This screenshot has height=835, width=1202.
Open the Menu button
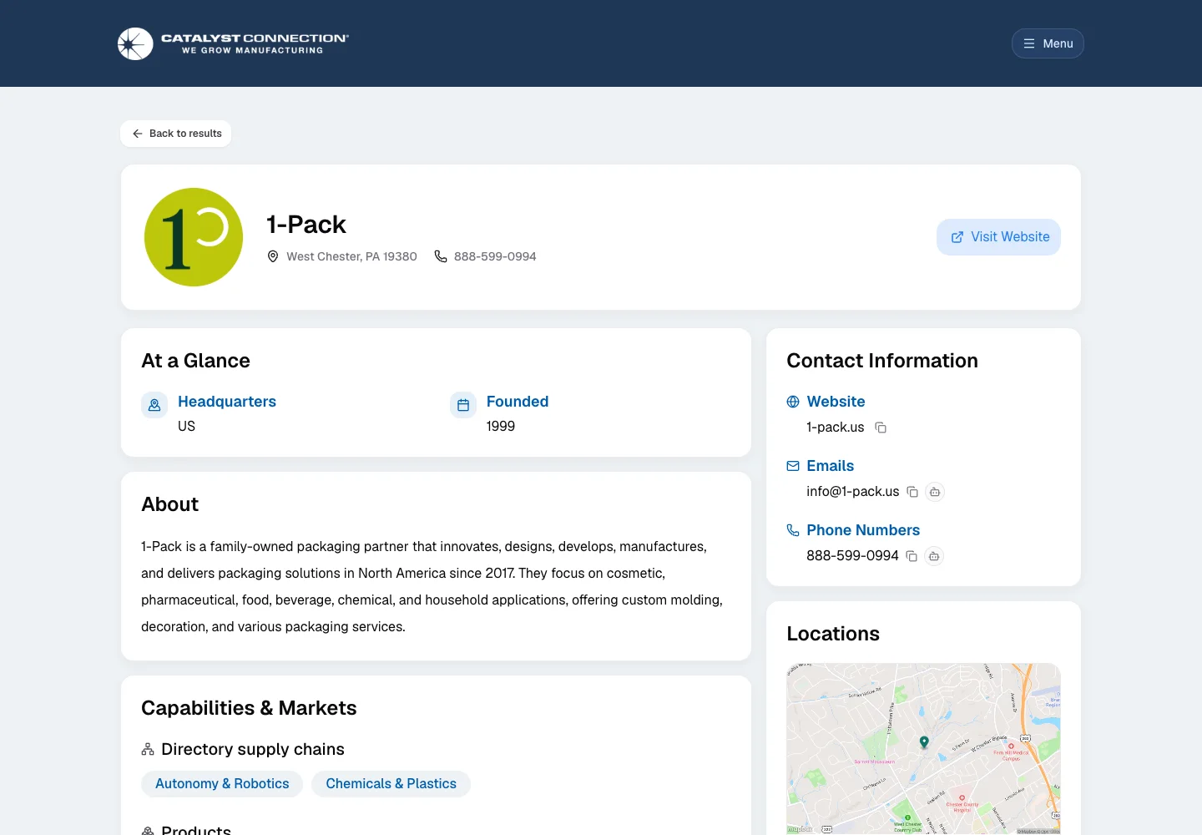tap(1048, 43)
